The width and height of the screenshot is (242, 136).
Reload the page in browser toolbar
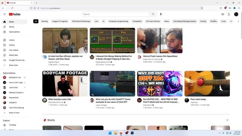(12, 8)
